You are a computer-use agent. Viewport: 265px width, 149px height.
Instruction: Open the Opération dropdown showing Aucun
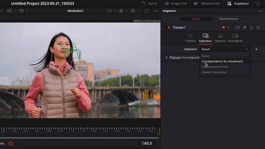click(x=224, y=49)
